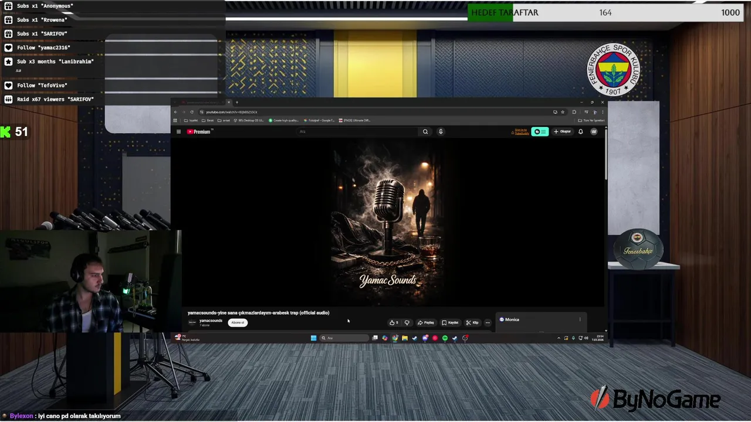This screenshot has width=751, height=422.
Task: Open the Monica panel options menu
Action: [x=580, y=319]
